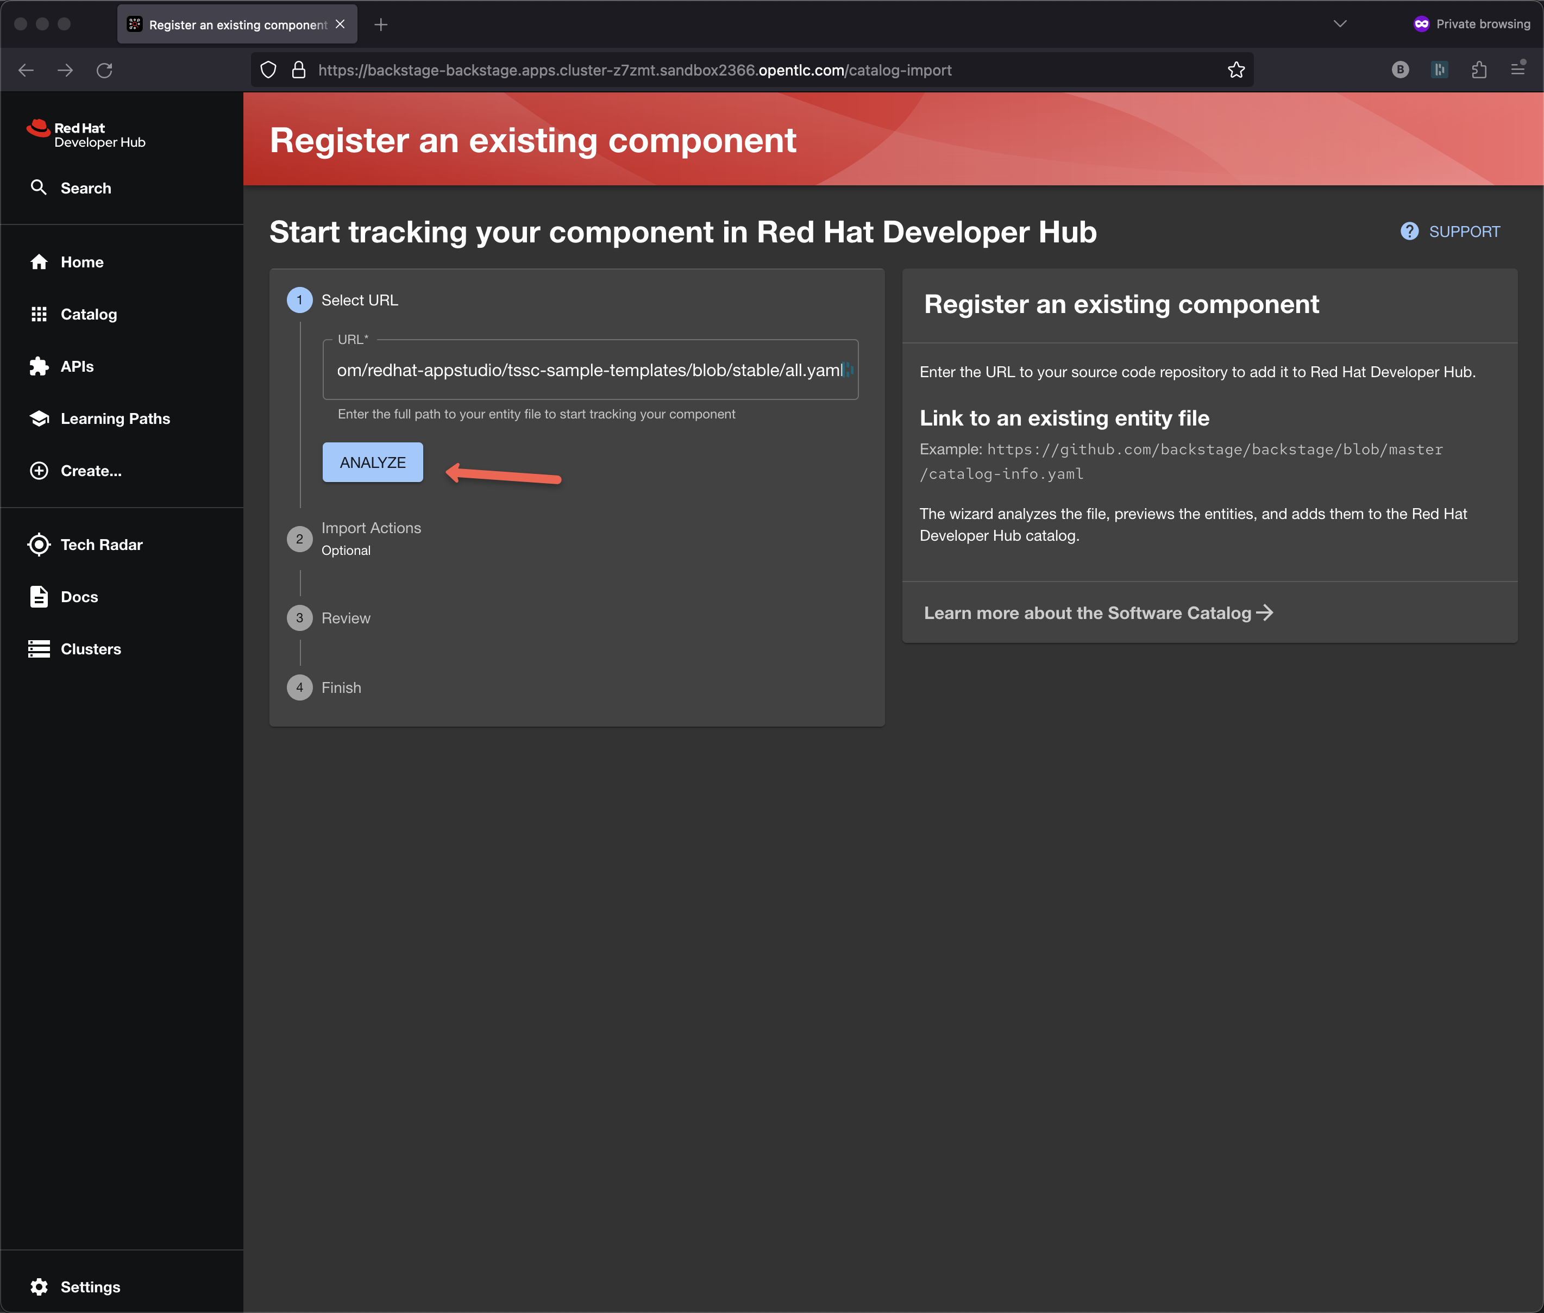The width and height of the screenshot is (1544, 1313).
Task: Open APIs puzzle icon
Action: point(39,366)
